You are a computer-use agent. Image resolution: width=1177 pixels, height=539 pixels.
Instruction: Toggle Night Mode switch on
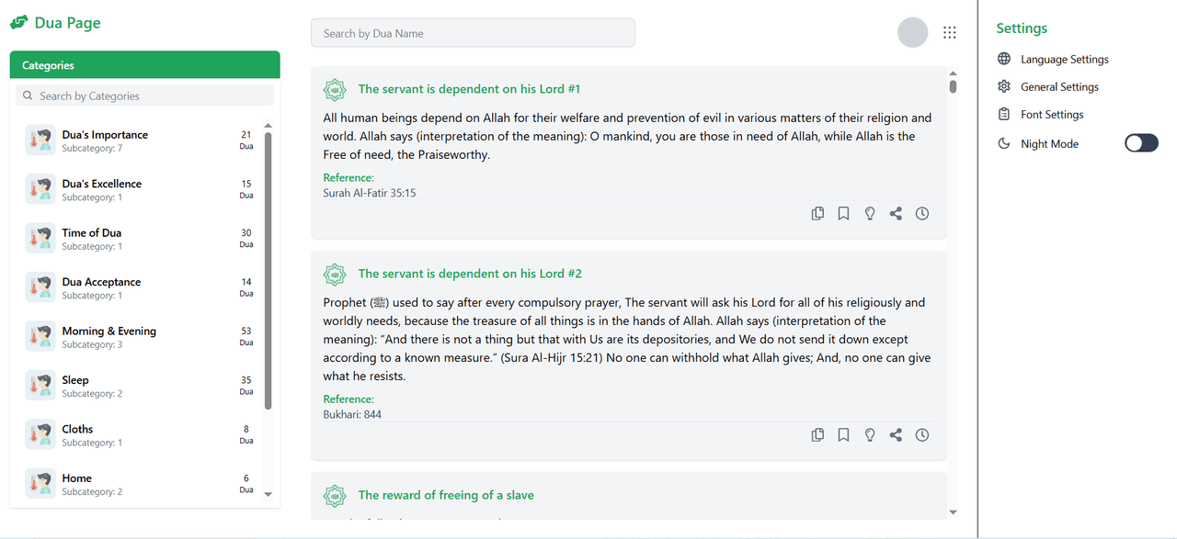point(1141,143)
